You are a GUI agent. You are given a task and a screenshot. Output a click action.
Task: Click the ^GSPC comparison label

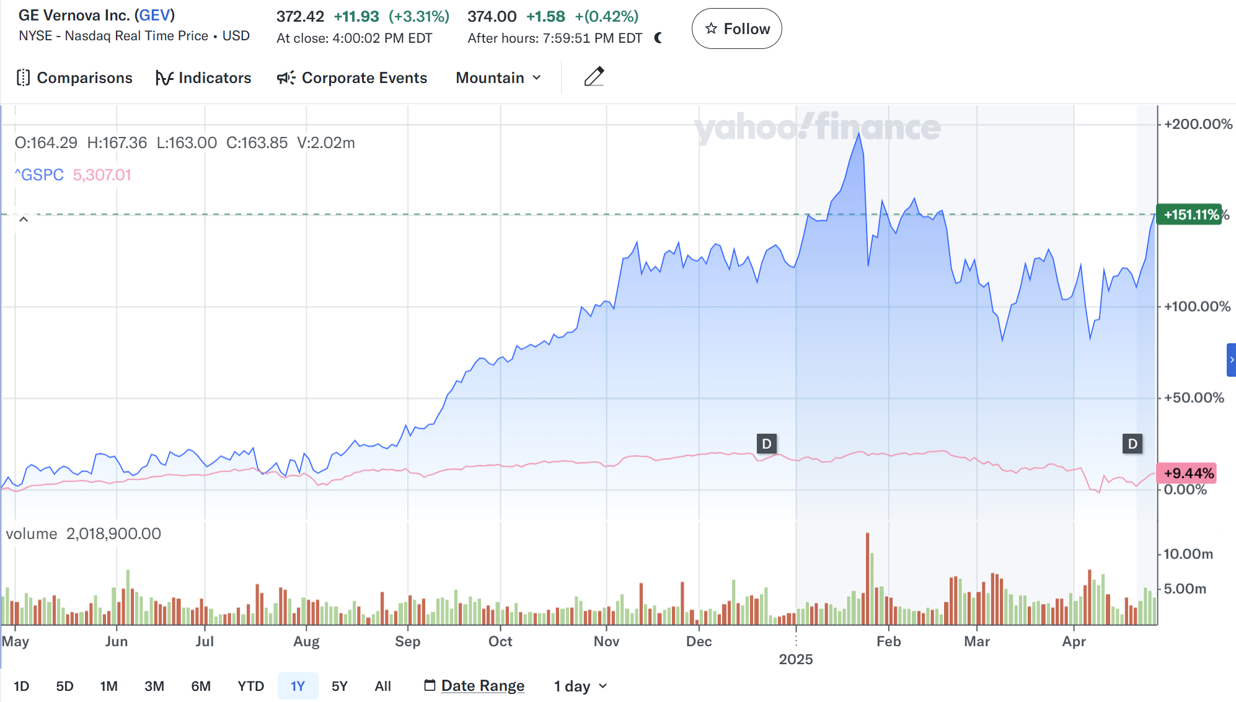tap(39, 175)
